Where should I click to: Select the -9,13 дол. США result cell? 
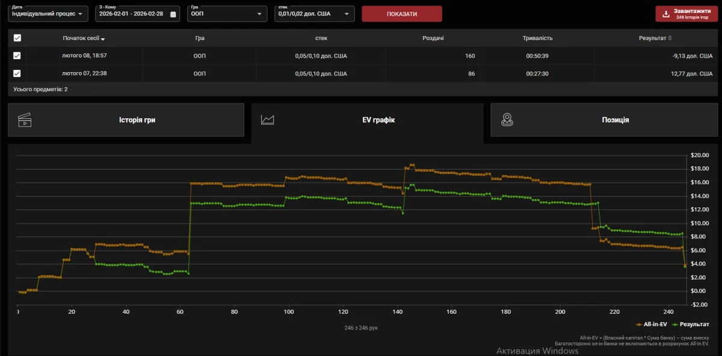tap(692, 56)
